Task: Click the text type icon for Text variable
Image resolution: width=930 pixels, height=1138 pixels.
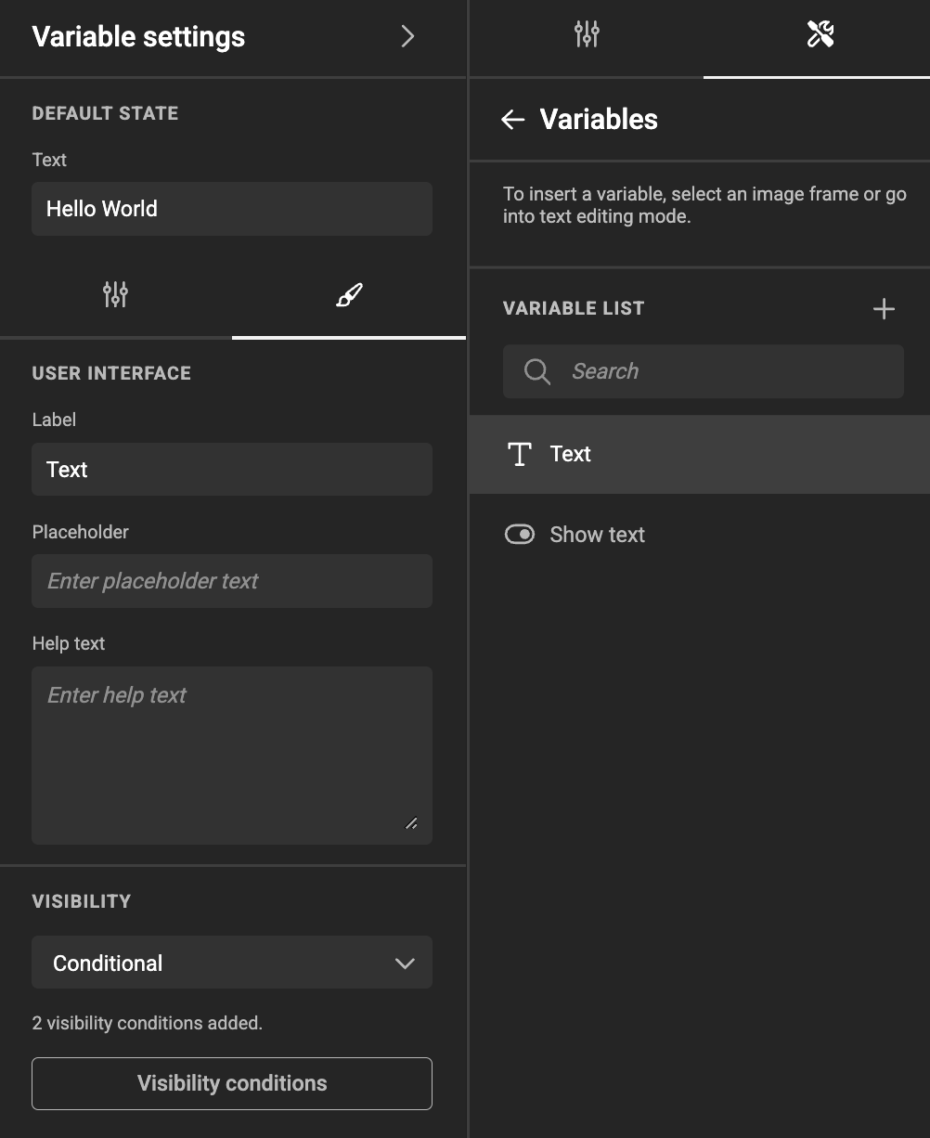Action: click(x=519, y=454)
